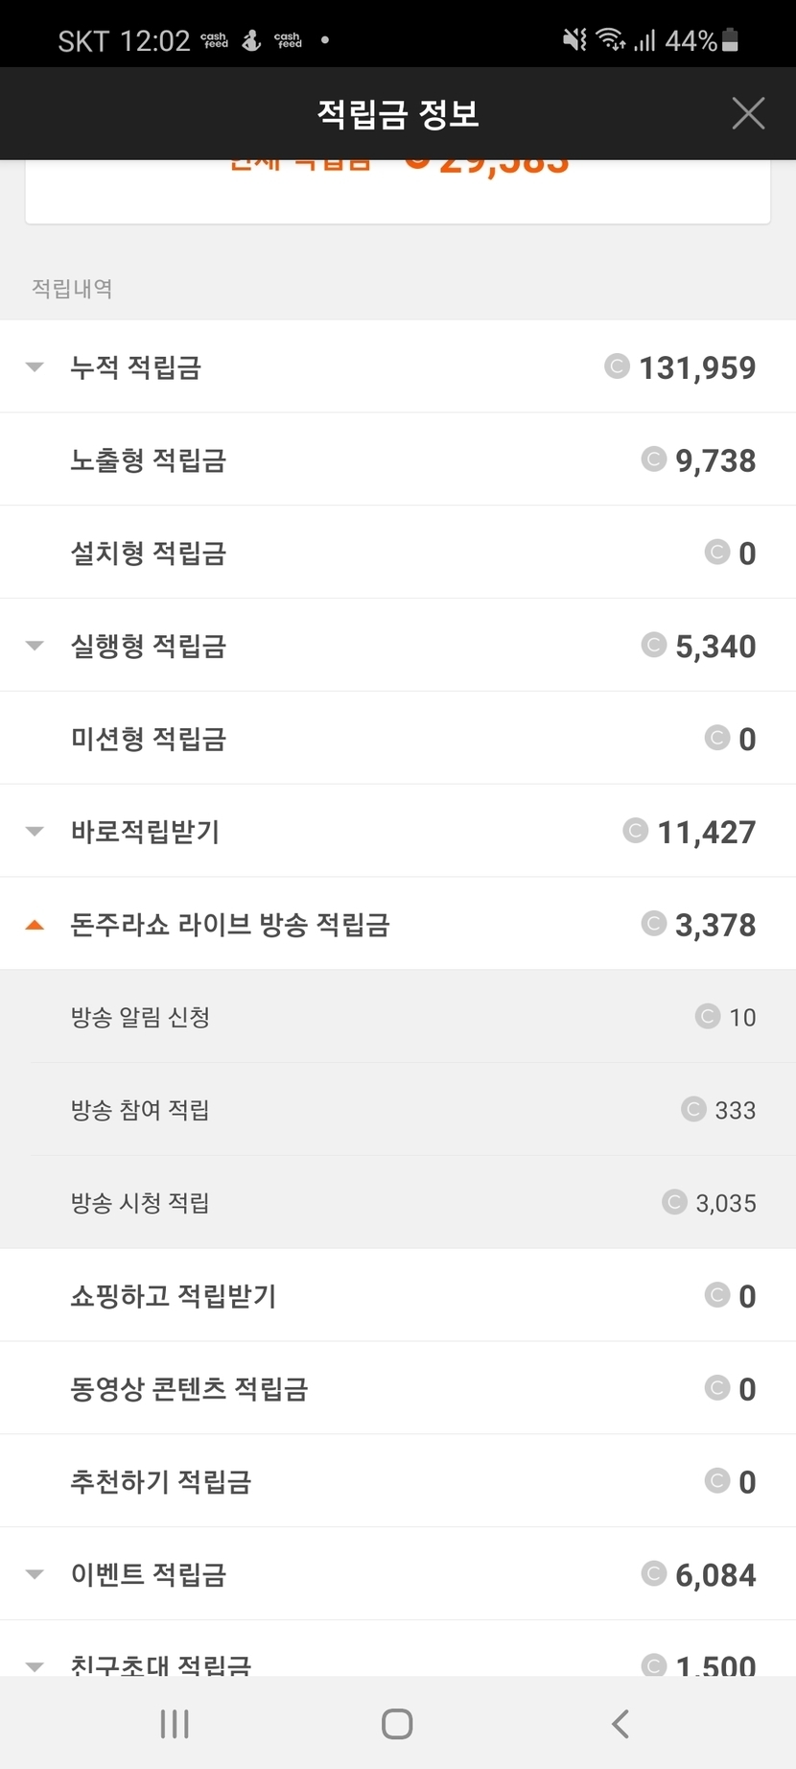The height and width of the screenshot is (1769, 796).
Task: Expand the 누적 적립금 row arrow
Action: pos(35,366)
